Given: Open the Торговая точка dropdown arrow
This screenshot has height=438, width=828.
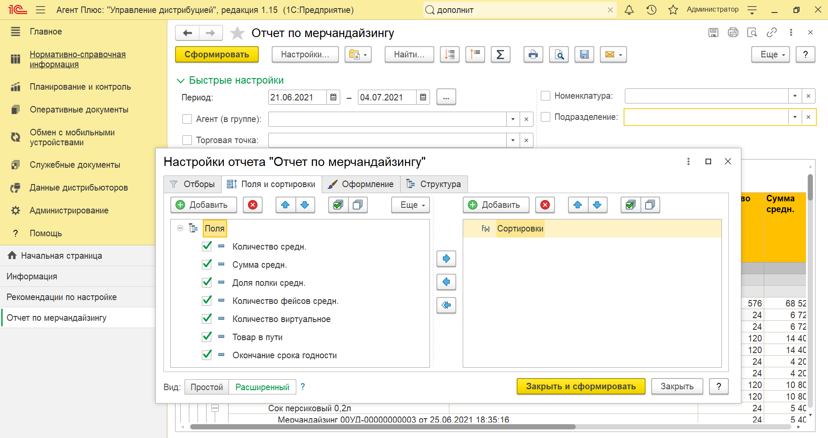Looking at the screenshot, I should pyautogui.click(x=513, y=141).
